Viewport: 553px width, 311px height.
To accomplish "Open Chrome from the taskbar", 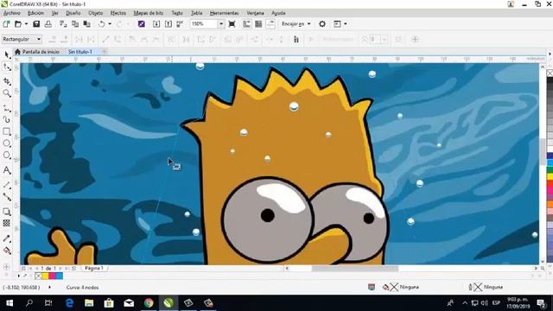I will [149, 303].
